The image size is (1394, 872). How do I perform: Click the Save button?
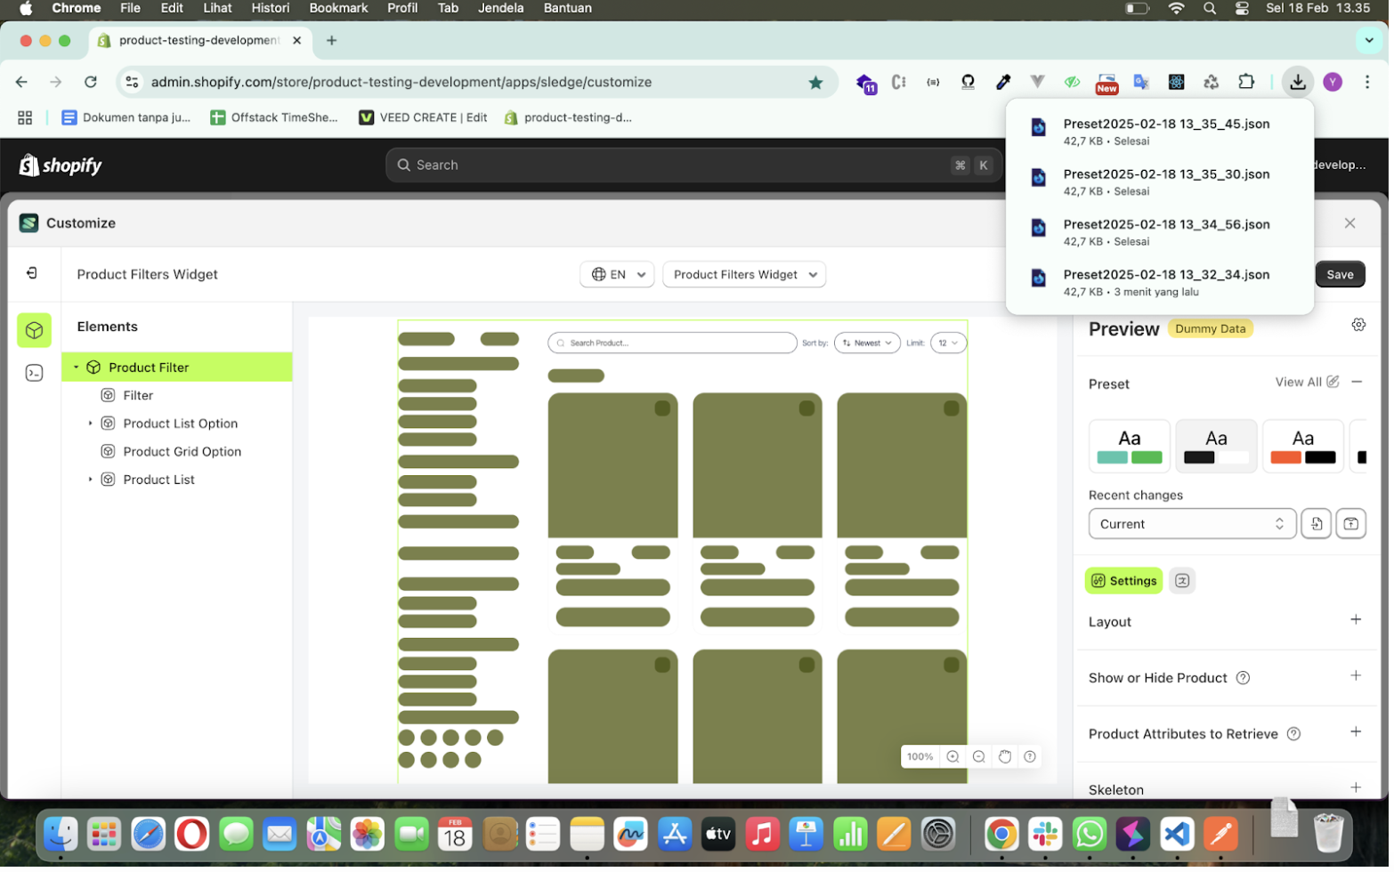pos(1340,274)
